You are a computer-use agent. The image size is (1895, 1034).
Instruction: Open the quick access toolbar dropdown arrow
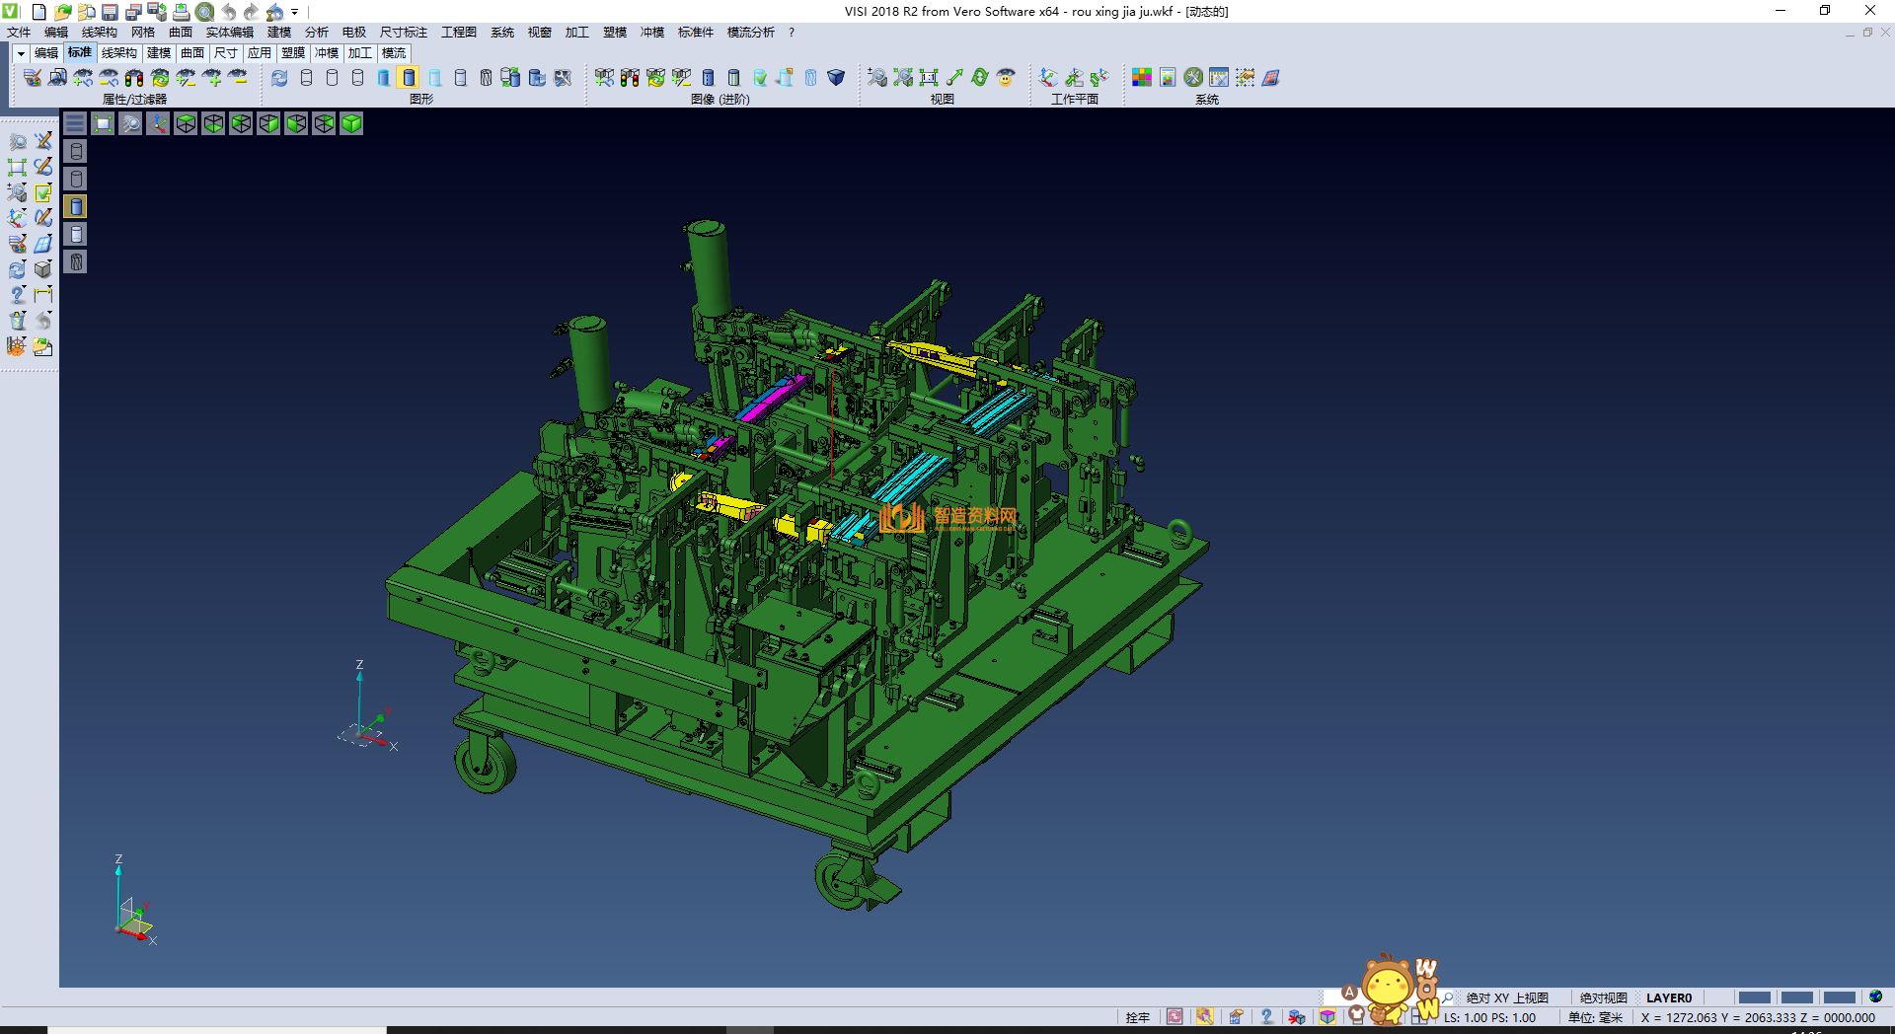pos(295,12)
